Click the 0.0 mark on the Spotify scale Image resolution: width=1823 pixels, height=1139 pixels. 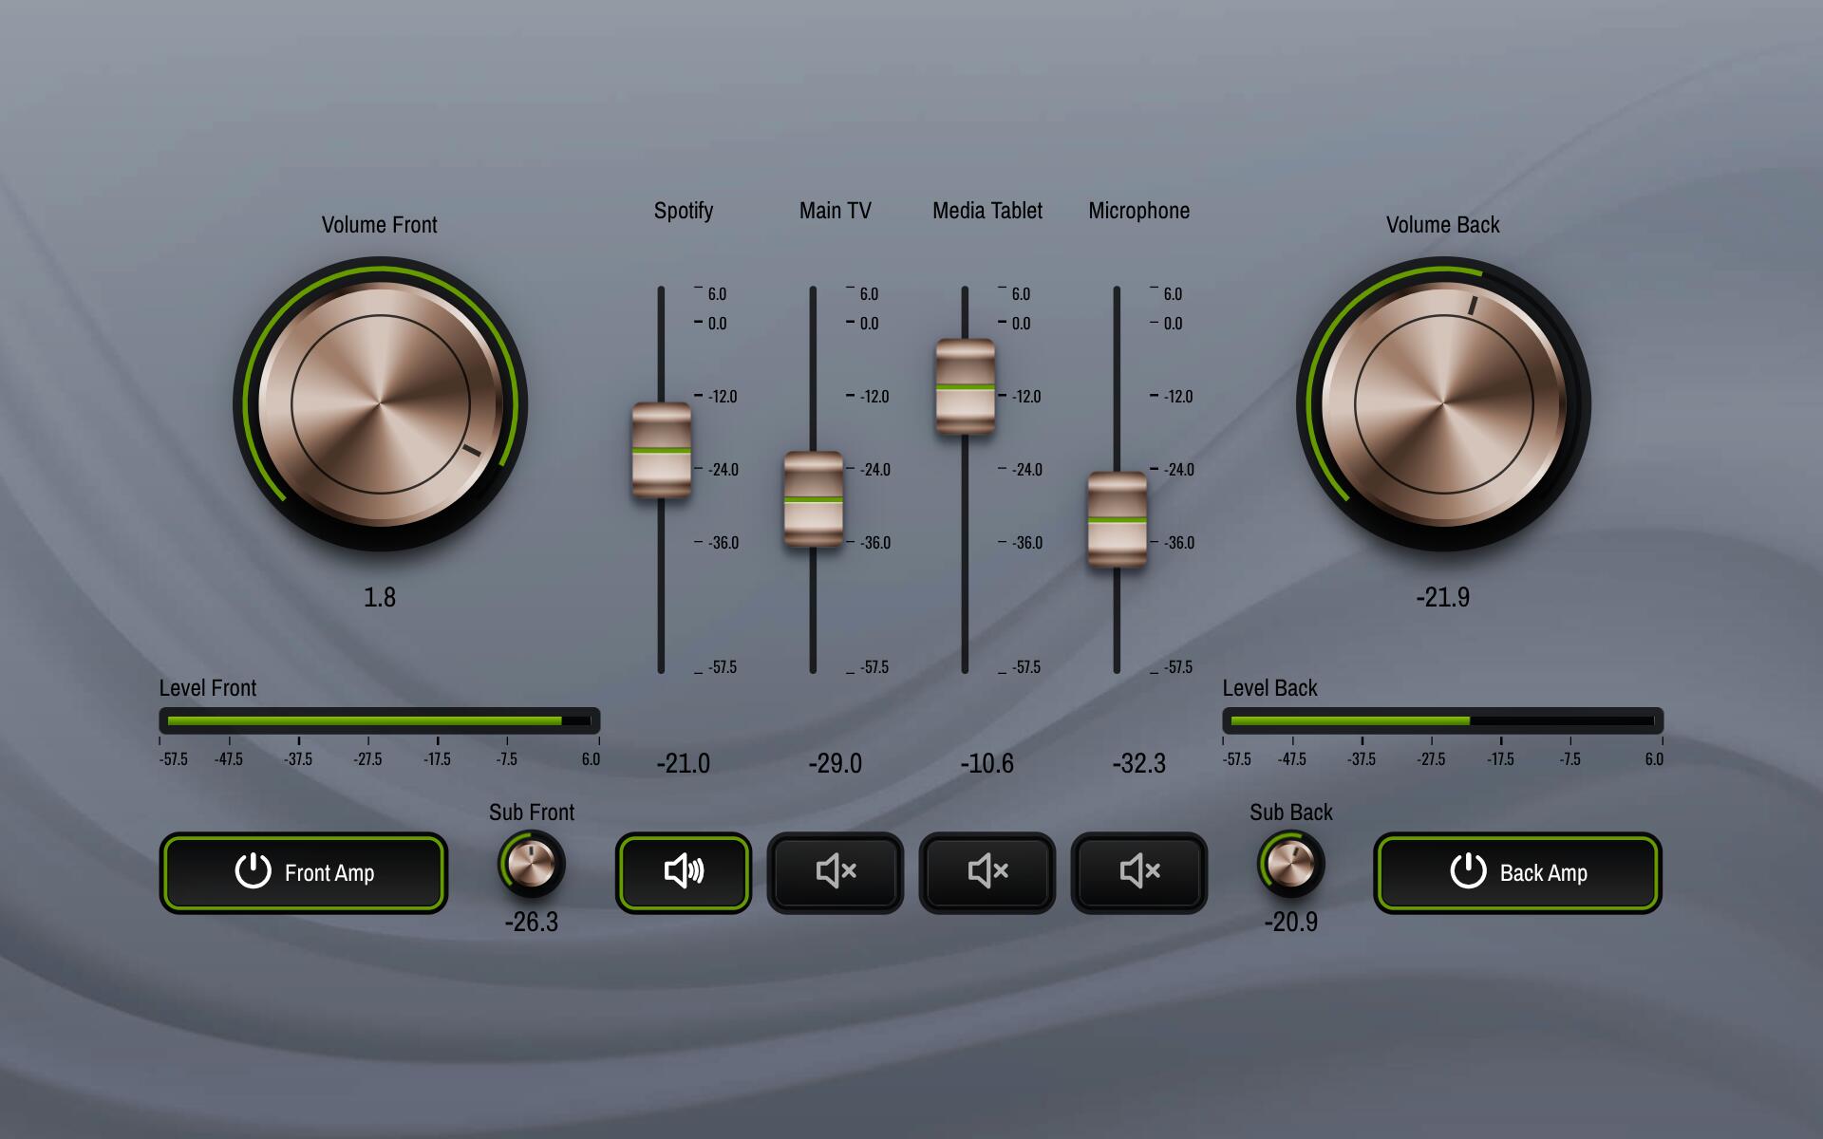point(717,324)
